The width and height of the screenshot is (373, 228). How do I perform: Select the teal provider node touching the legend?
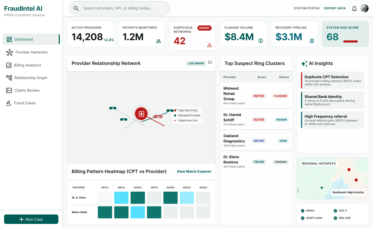[170, 111]
